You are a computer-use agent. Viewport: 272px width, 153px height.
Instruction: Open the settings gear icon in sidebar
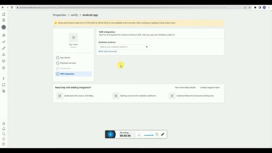click(4, 124)
